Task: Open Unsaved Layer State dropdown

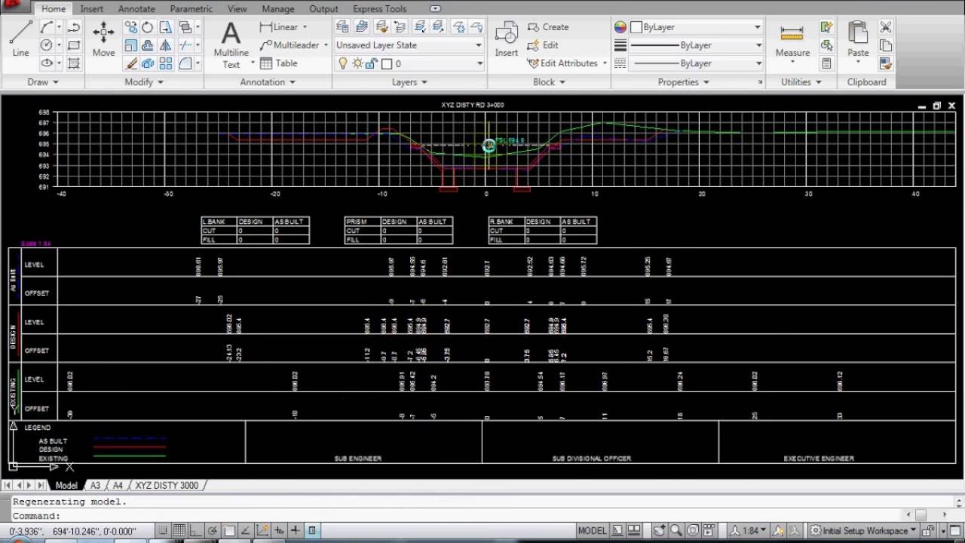Action: click(409, 45)
